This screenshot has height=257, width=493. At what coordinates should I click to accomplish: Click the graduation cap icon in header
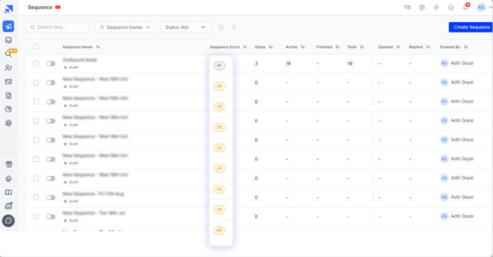(x=407, y=7)
